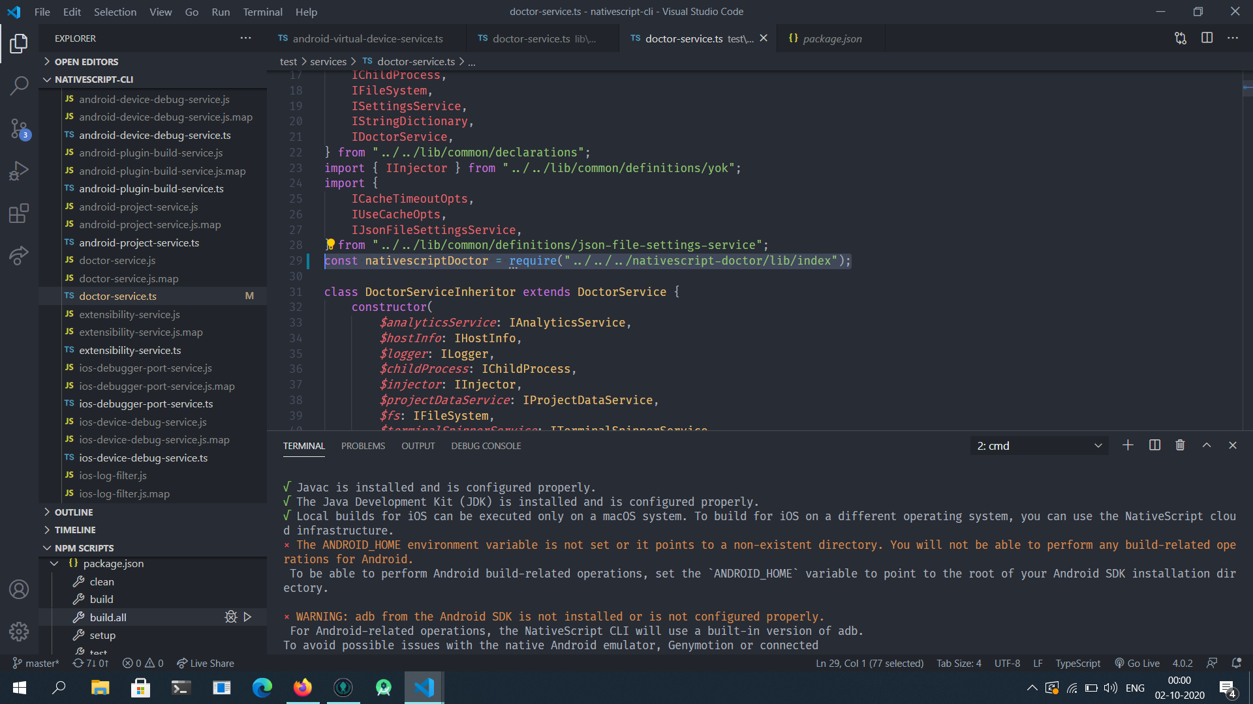The image size is (1253, 704).
Task: Open extensibility-service.ts in explorer
Action: click(x=130, y=350)
